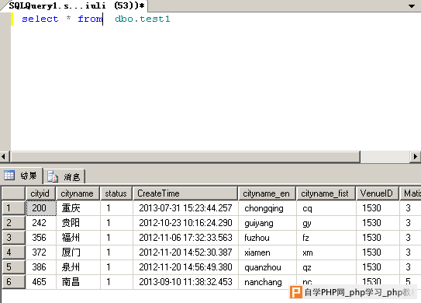Click the cityname_en cell quanzhou
This screenshot has width=421, height=303.
coord(267,267)
